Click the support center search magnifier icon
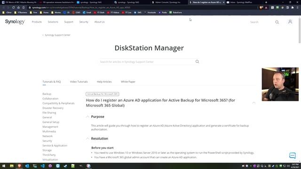The image size is (301, 169). point(197,61)
